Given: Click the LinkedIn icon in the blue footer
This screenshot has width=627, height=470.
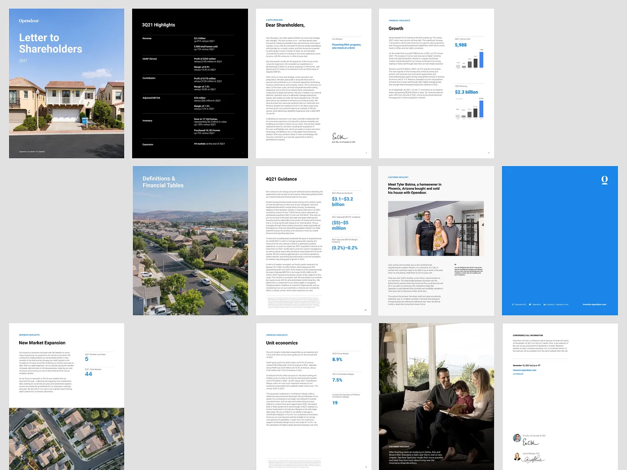Looking at the screenshot, I should pyautogui.click(x=545, y=304).
